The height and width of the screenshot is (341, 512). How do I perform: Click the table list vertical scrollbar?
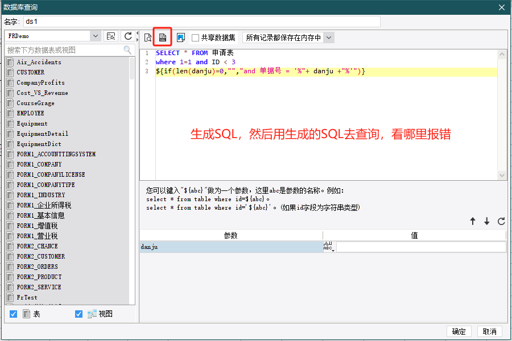point(132,69)
